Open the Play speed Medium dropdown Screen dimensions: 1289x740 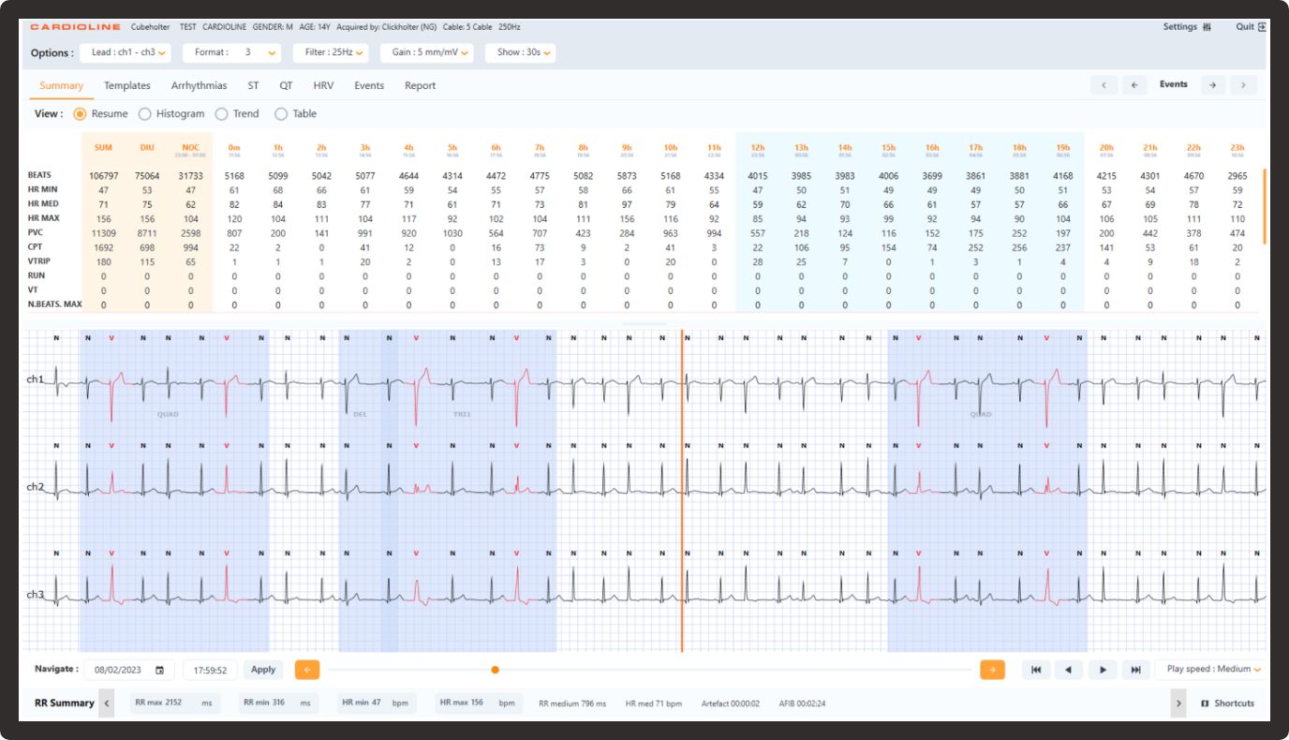pos(1213,670)
